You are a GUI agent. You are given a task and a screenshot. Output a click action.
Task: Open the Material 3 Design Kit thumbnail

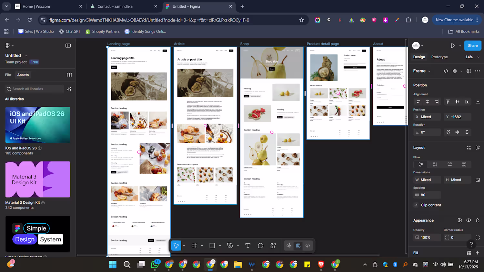(38, 180)
